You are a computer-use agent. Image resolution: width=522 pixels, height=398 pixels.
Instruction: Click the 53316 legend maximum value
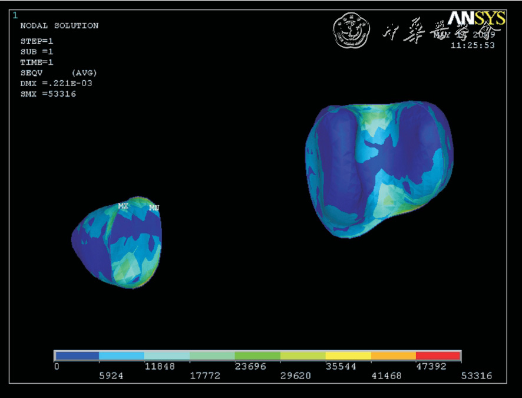(477, 376)
